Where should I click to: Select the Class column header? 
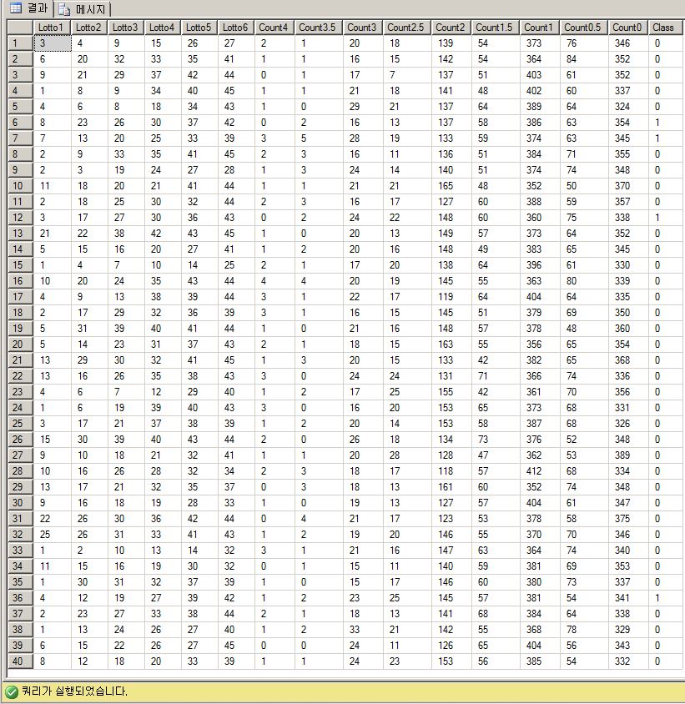tap(665, 28)
